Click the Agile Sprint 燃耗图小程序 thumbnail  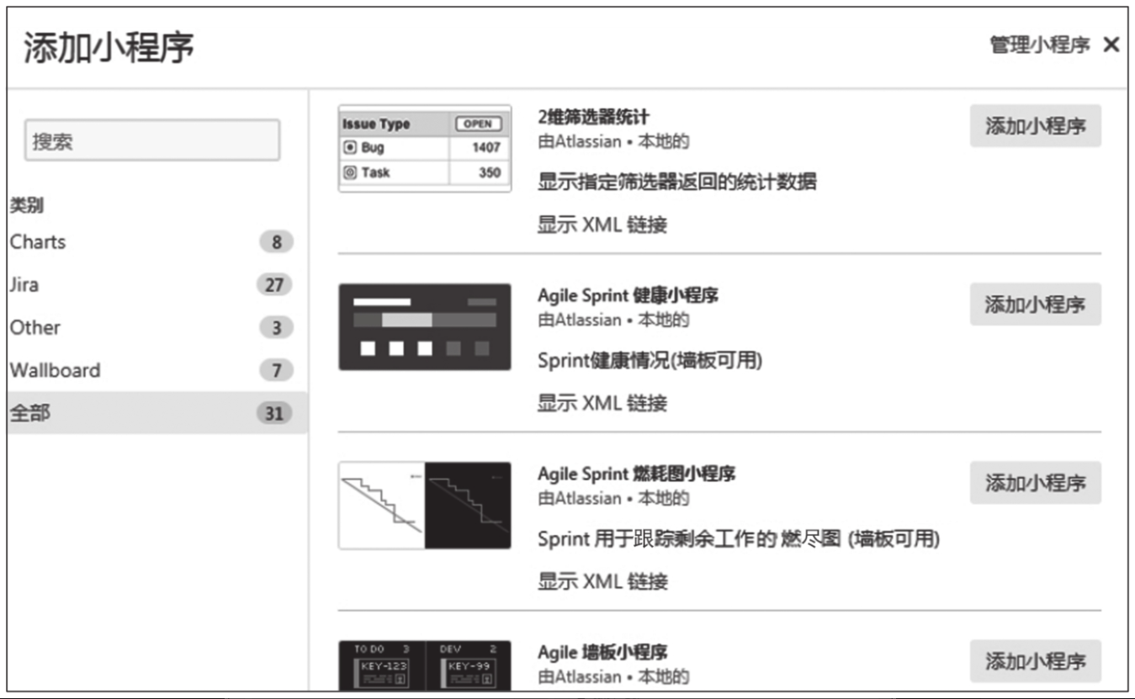tap(425, 506)
